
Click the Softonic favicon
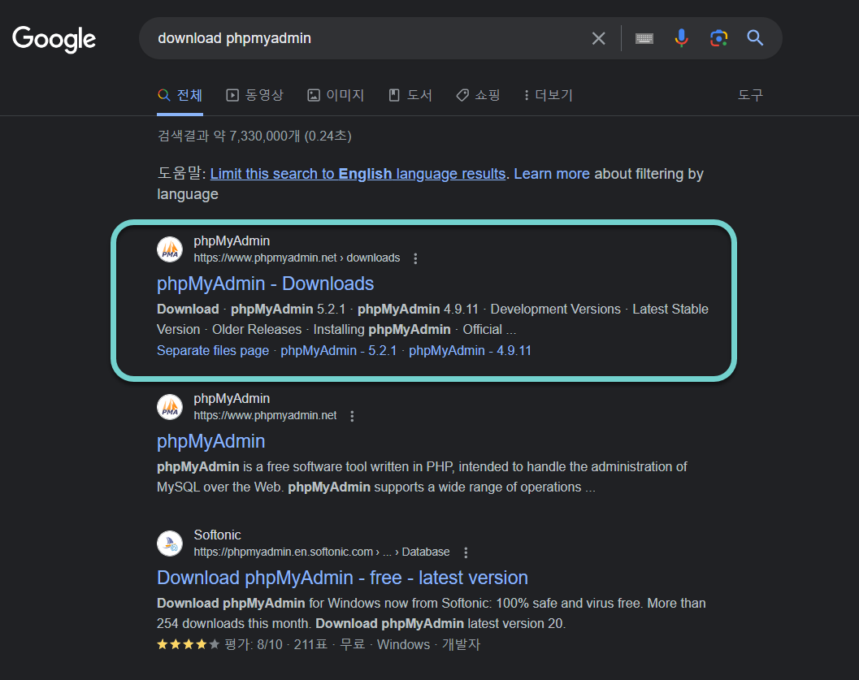pos(170,544)
